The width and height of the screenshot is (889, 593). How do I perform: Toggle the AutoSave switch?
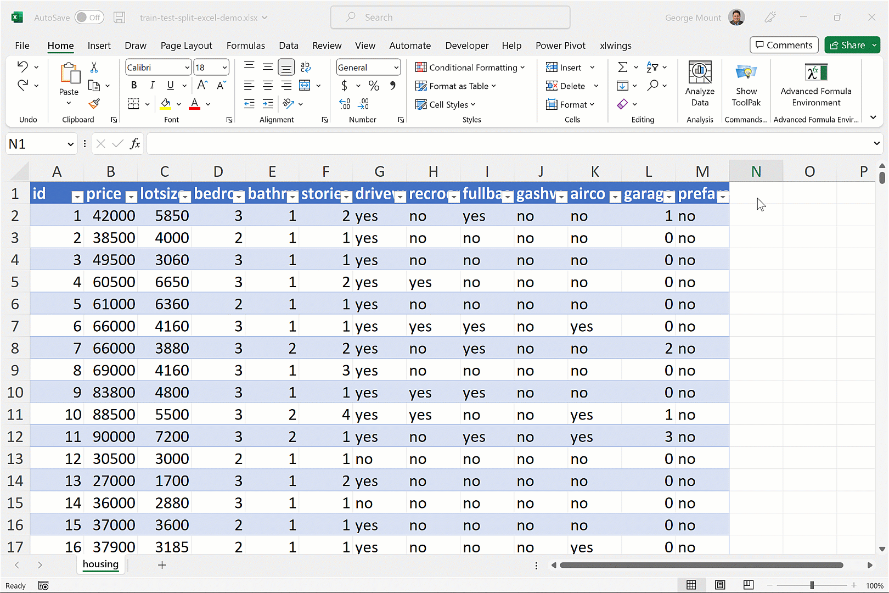pyautogui.click(x=89, y=18)
